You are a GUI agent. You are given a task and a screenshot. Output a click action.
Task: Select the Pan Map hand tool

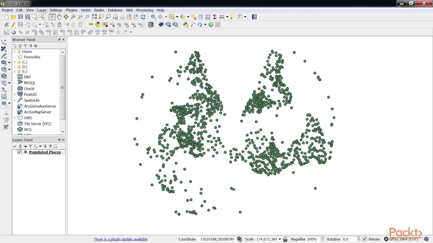pos(59,17)
